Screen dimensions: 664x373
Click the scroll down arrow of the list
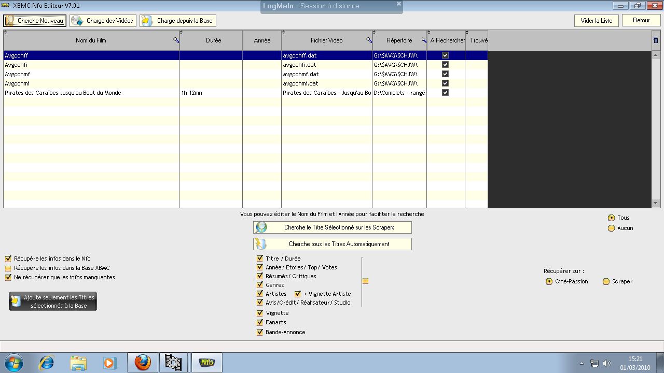click(x=656, y=204)
